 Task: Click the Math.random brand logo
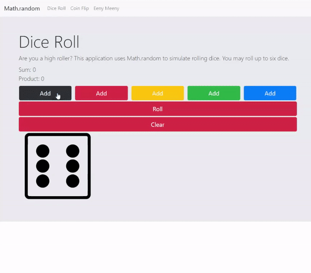point(22,8)
